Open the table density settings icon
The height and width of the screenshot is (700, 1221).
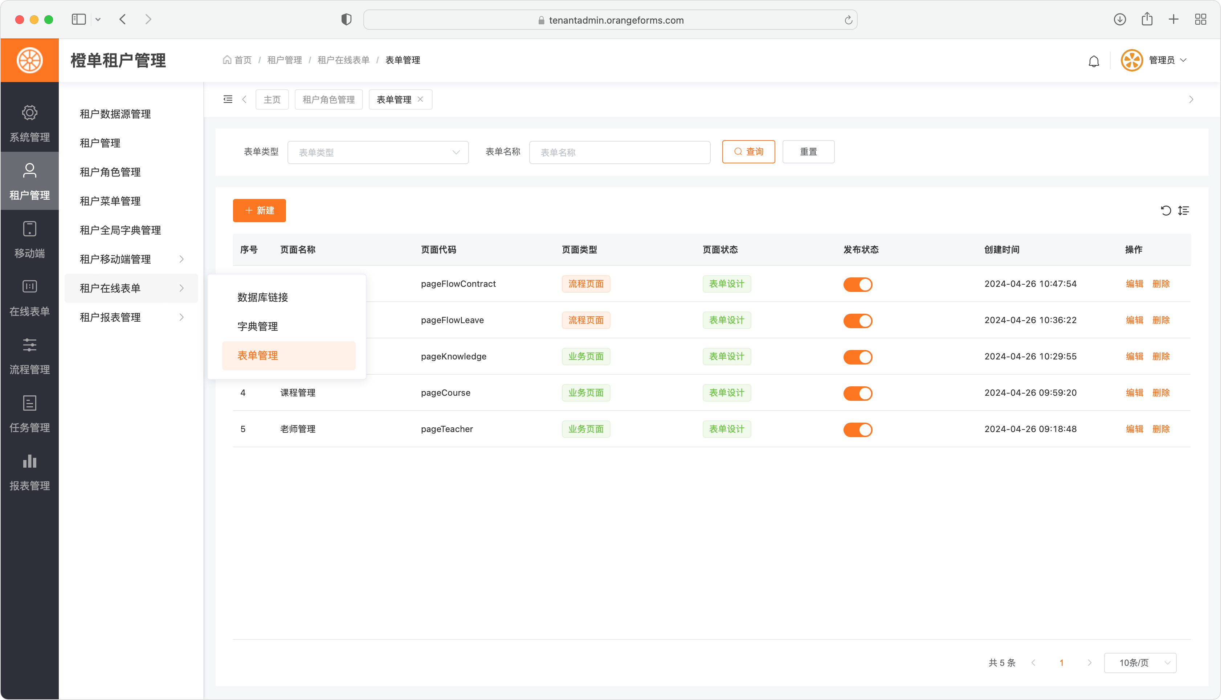pyautogui.click(x=1184, y=211)
